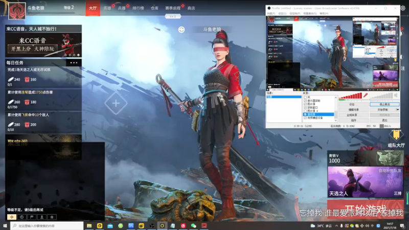Open the 来CC语音 promotional banner
The width and height of the screenshot is (409, 230).
coord(43,45)
